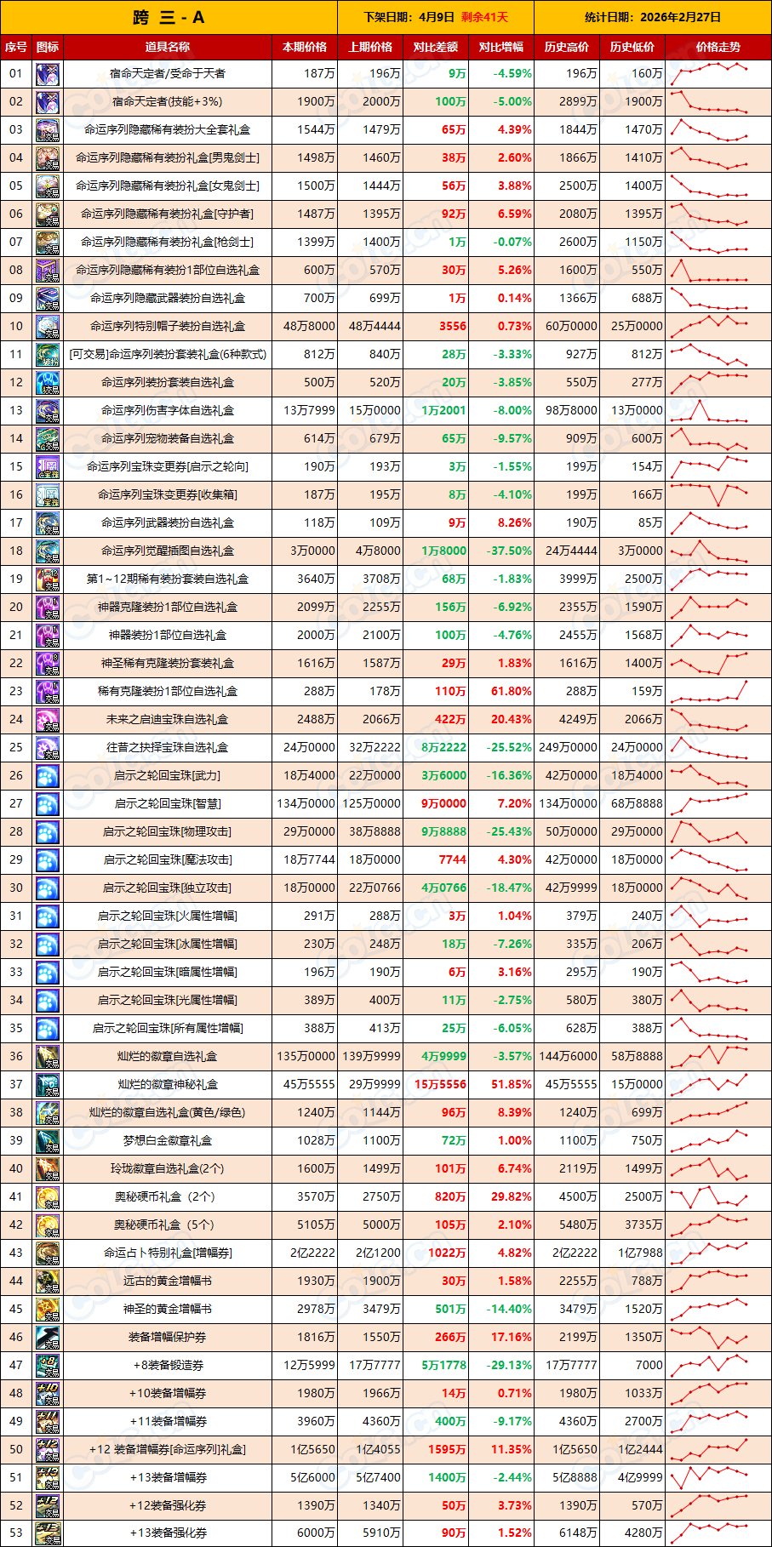Open the price trend chart for 宿命天定者/受命于天者
Image resolution: width=772 pixels, height=1547 pixels.
click(709, 74)
